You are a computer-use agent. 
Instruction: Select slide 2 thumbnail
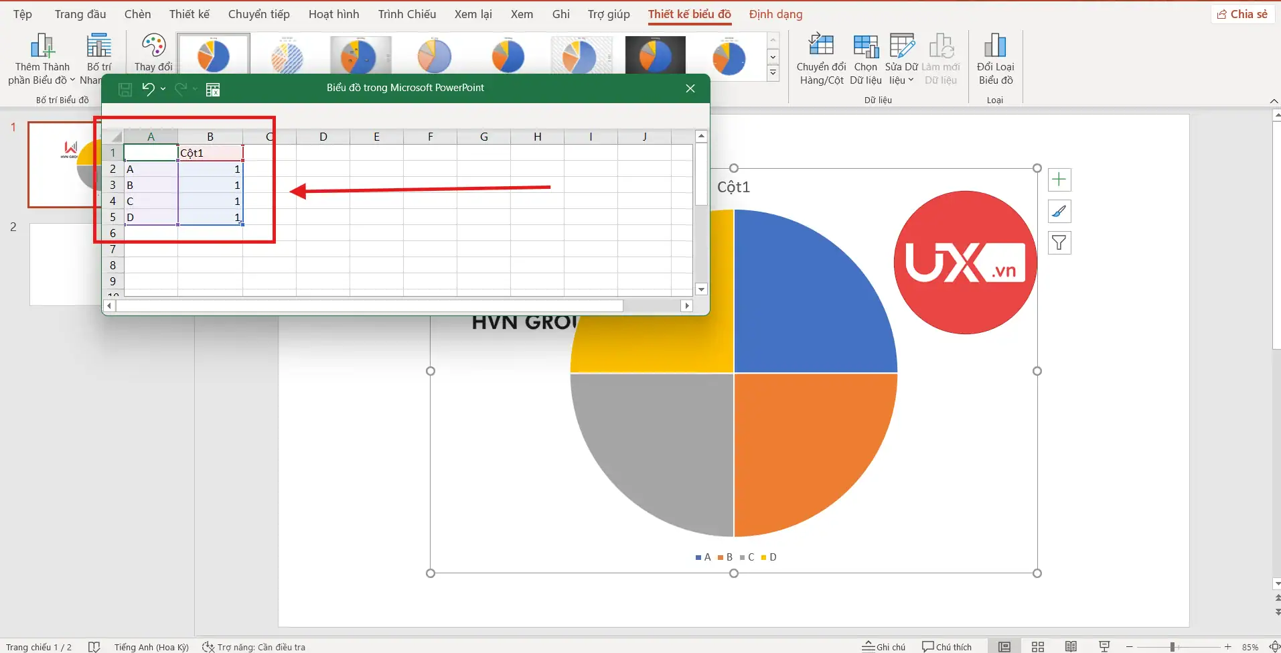click(64, 265)
